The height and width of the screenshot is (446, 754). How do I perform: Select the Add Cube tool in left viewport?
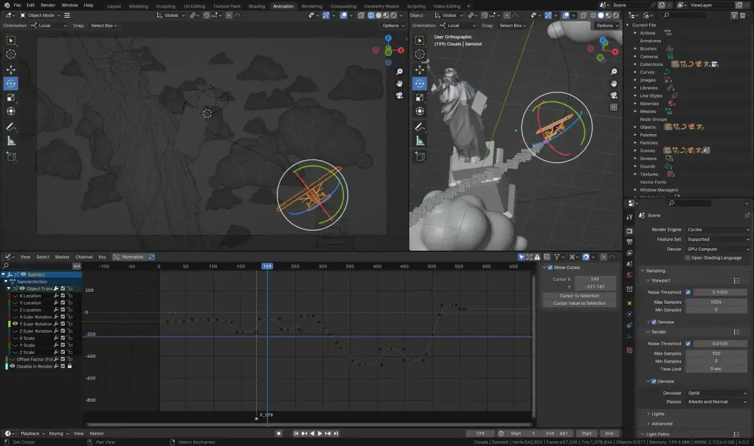pyautogui.click(x=11, y=156)
